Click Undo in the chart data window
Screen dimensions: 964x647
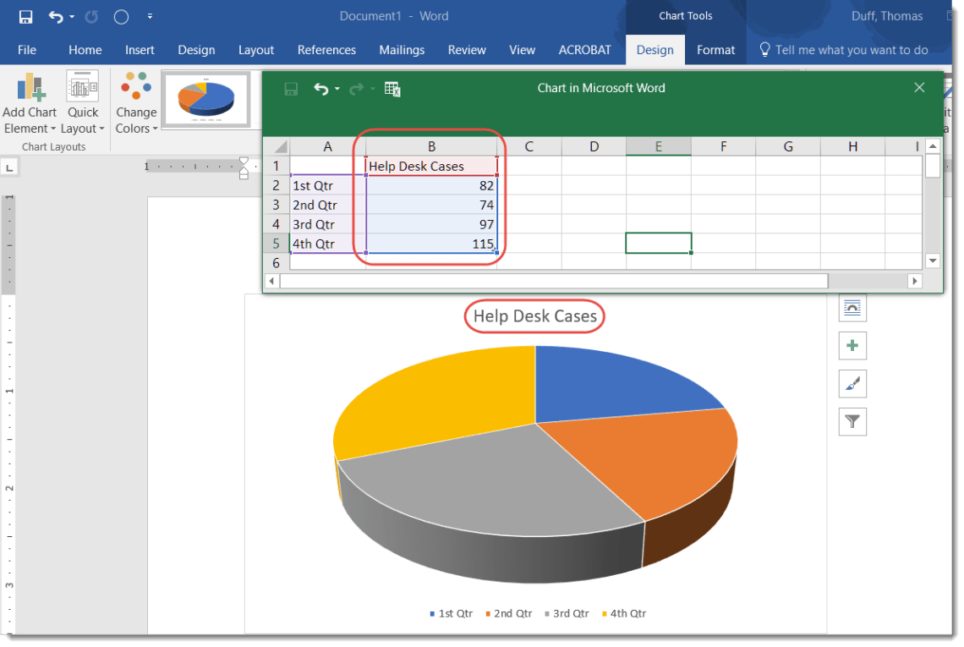(x=320, y=89)
